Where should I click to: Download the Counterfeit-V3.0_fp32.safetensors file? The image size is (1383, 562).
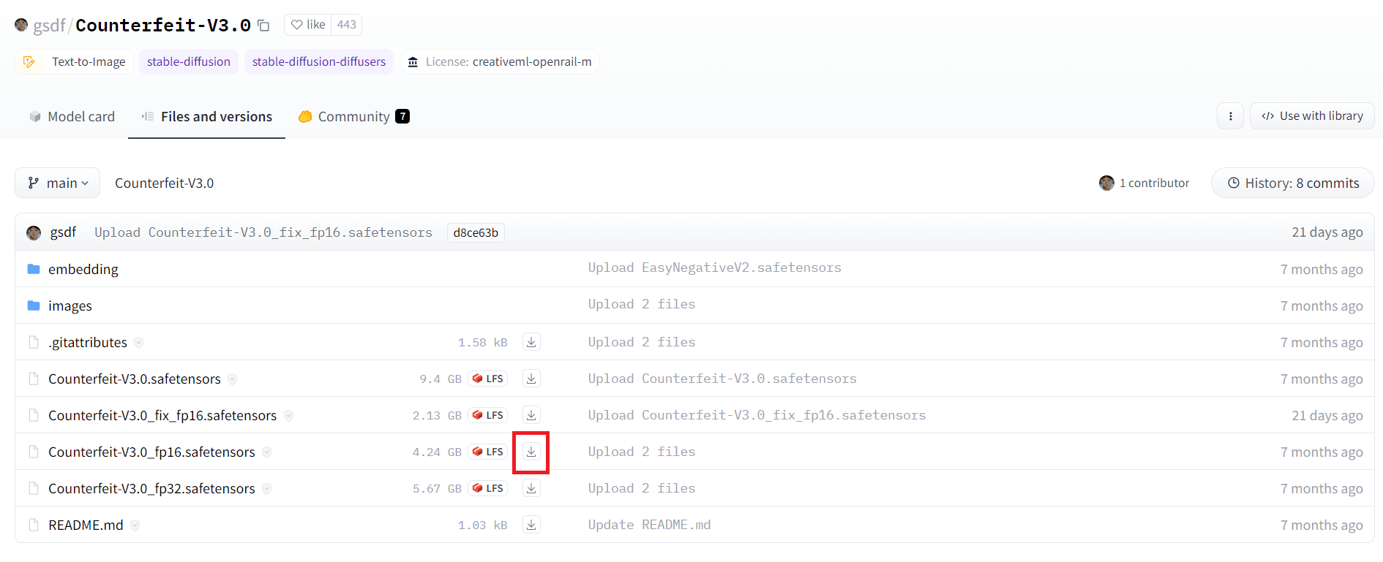(x=531, y=488)
